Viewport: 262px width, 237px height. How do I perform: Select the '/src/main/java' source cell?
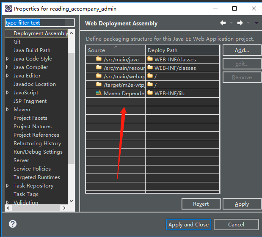[x=116, y=59]
